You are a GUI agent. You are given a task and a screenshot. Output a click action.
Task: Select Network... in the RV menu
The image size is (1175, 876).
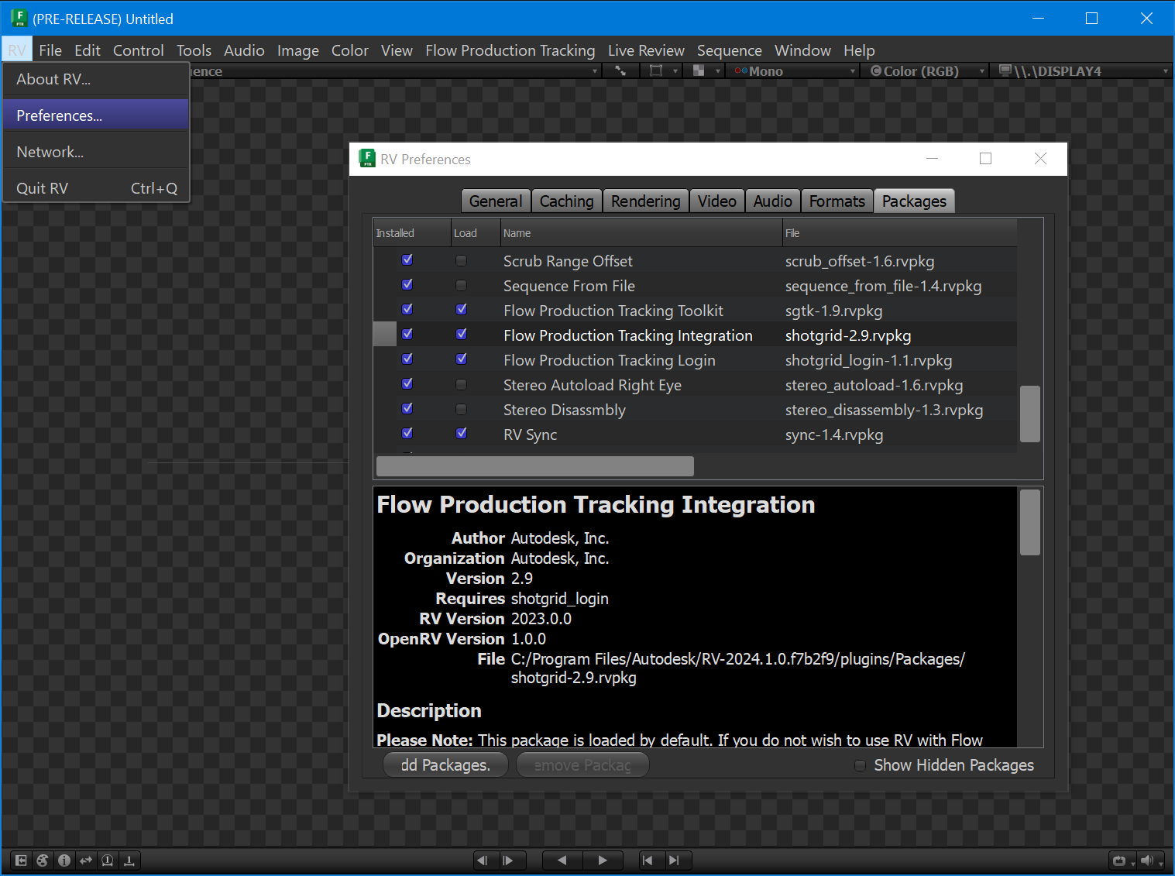(x=96, y=152)
